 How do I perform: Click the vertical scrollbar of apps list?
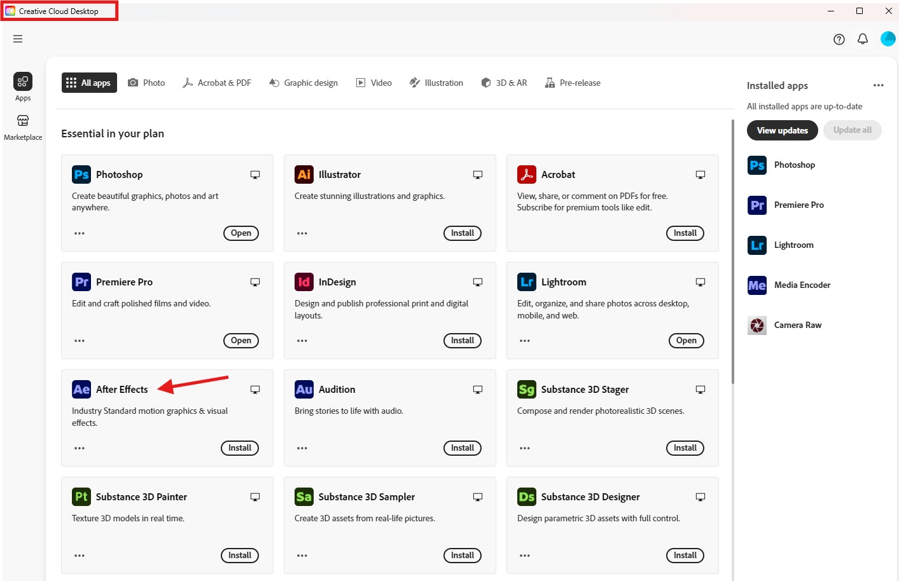[732, 254]
